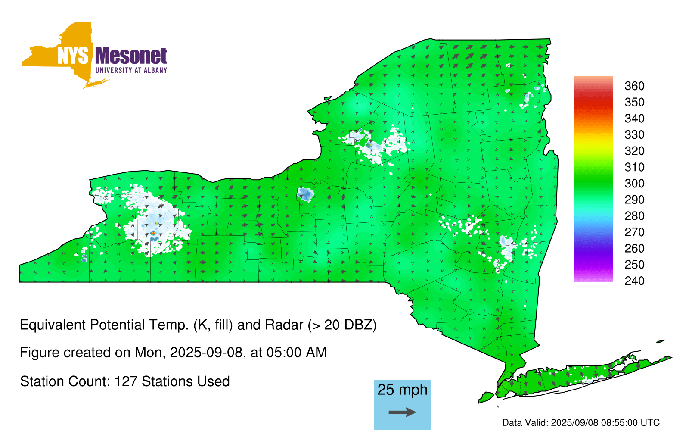689x431 pixels.
Task: Click the 25 mph wind scale box
Action: click(x=402, y=405)
